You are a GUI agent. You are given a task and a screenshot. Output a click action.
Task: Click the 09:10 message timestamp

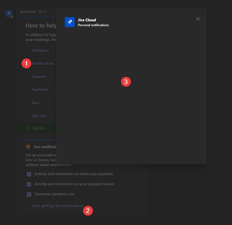(42, 12)
